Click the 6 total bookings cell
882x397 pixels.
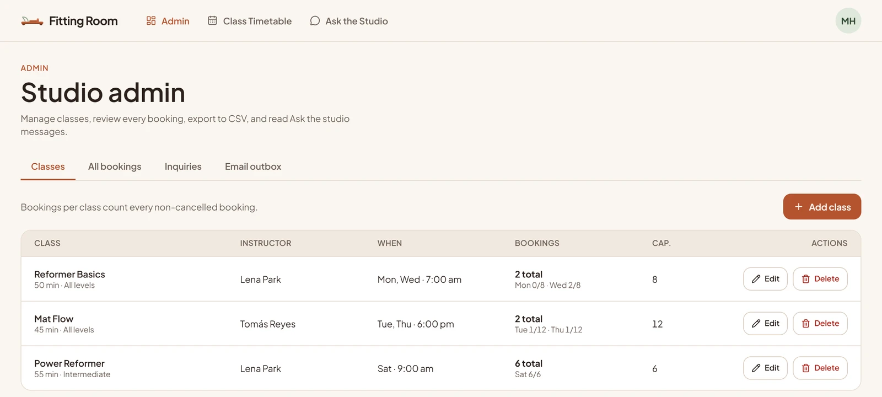529,363
